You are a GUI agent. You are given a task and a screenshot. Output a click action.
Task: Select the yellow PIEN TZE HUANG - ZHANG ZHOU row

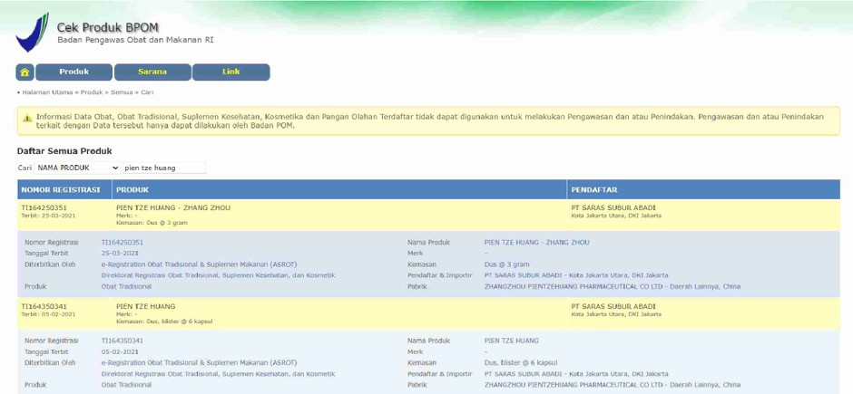172,207
